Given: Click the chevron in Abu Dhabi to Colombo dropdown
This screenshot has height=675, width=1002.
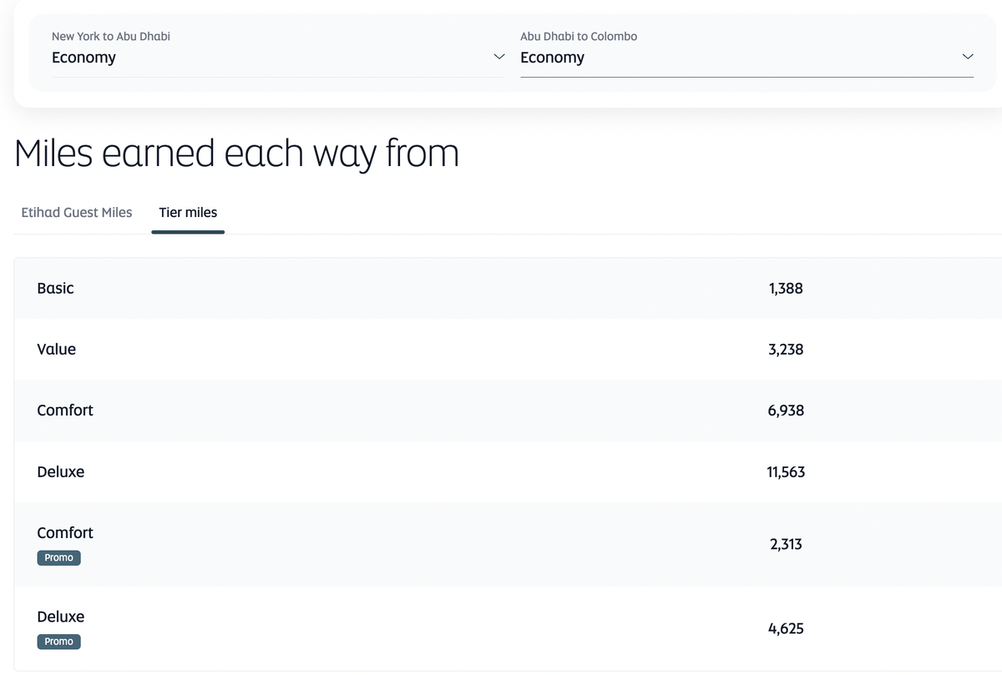Looking at the screenshot, I should (x=968, y=57).
